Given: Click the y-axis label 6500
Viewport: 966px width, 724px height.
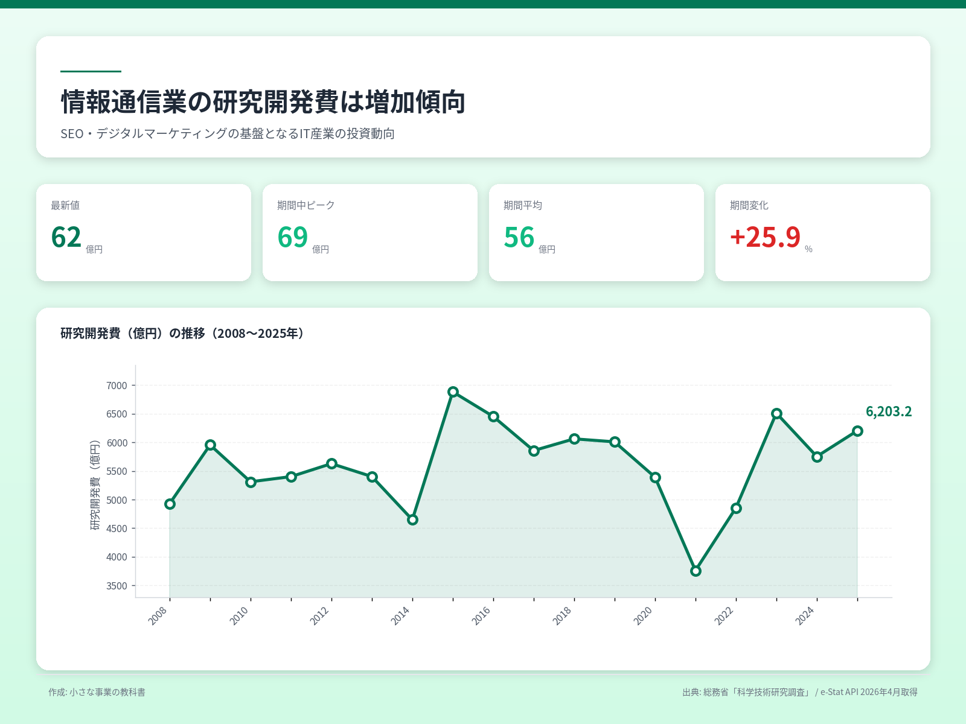Looking at the screenshot, I should tap(117, 414).
